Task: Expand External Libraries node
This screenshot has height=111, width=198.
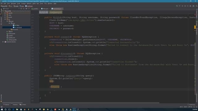Action: click(x=3, y=42)
